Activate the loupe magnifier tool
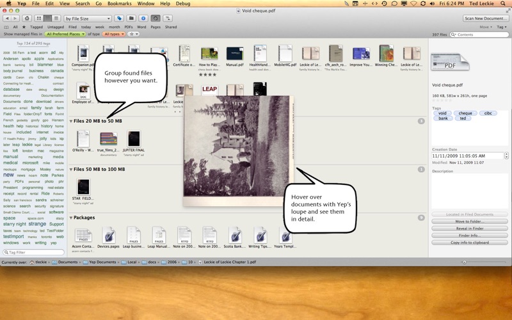The width and height of the screenshot is (512, 320). click(156, 18)
